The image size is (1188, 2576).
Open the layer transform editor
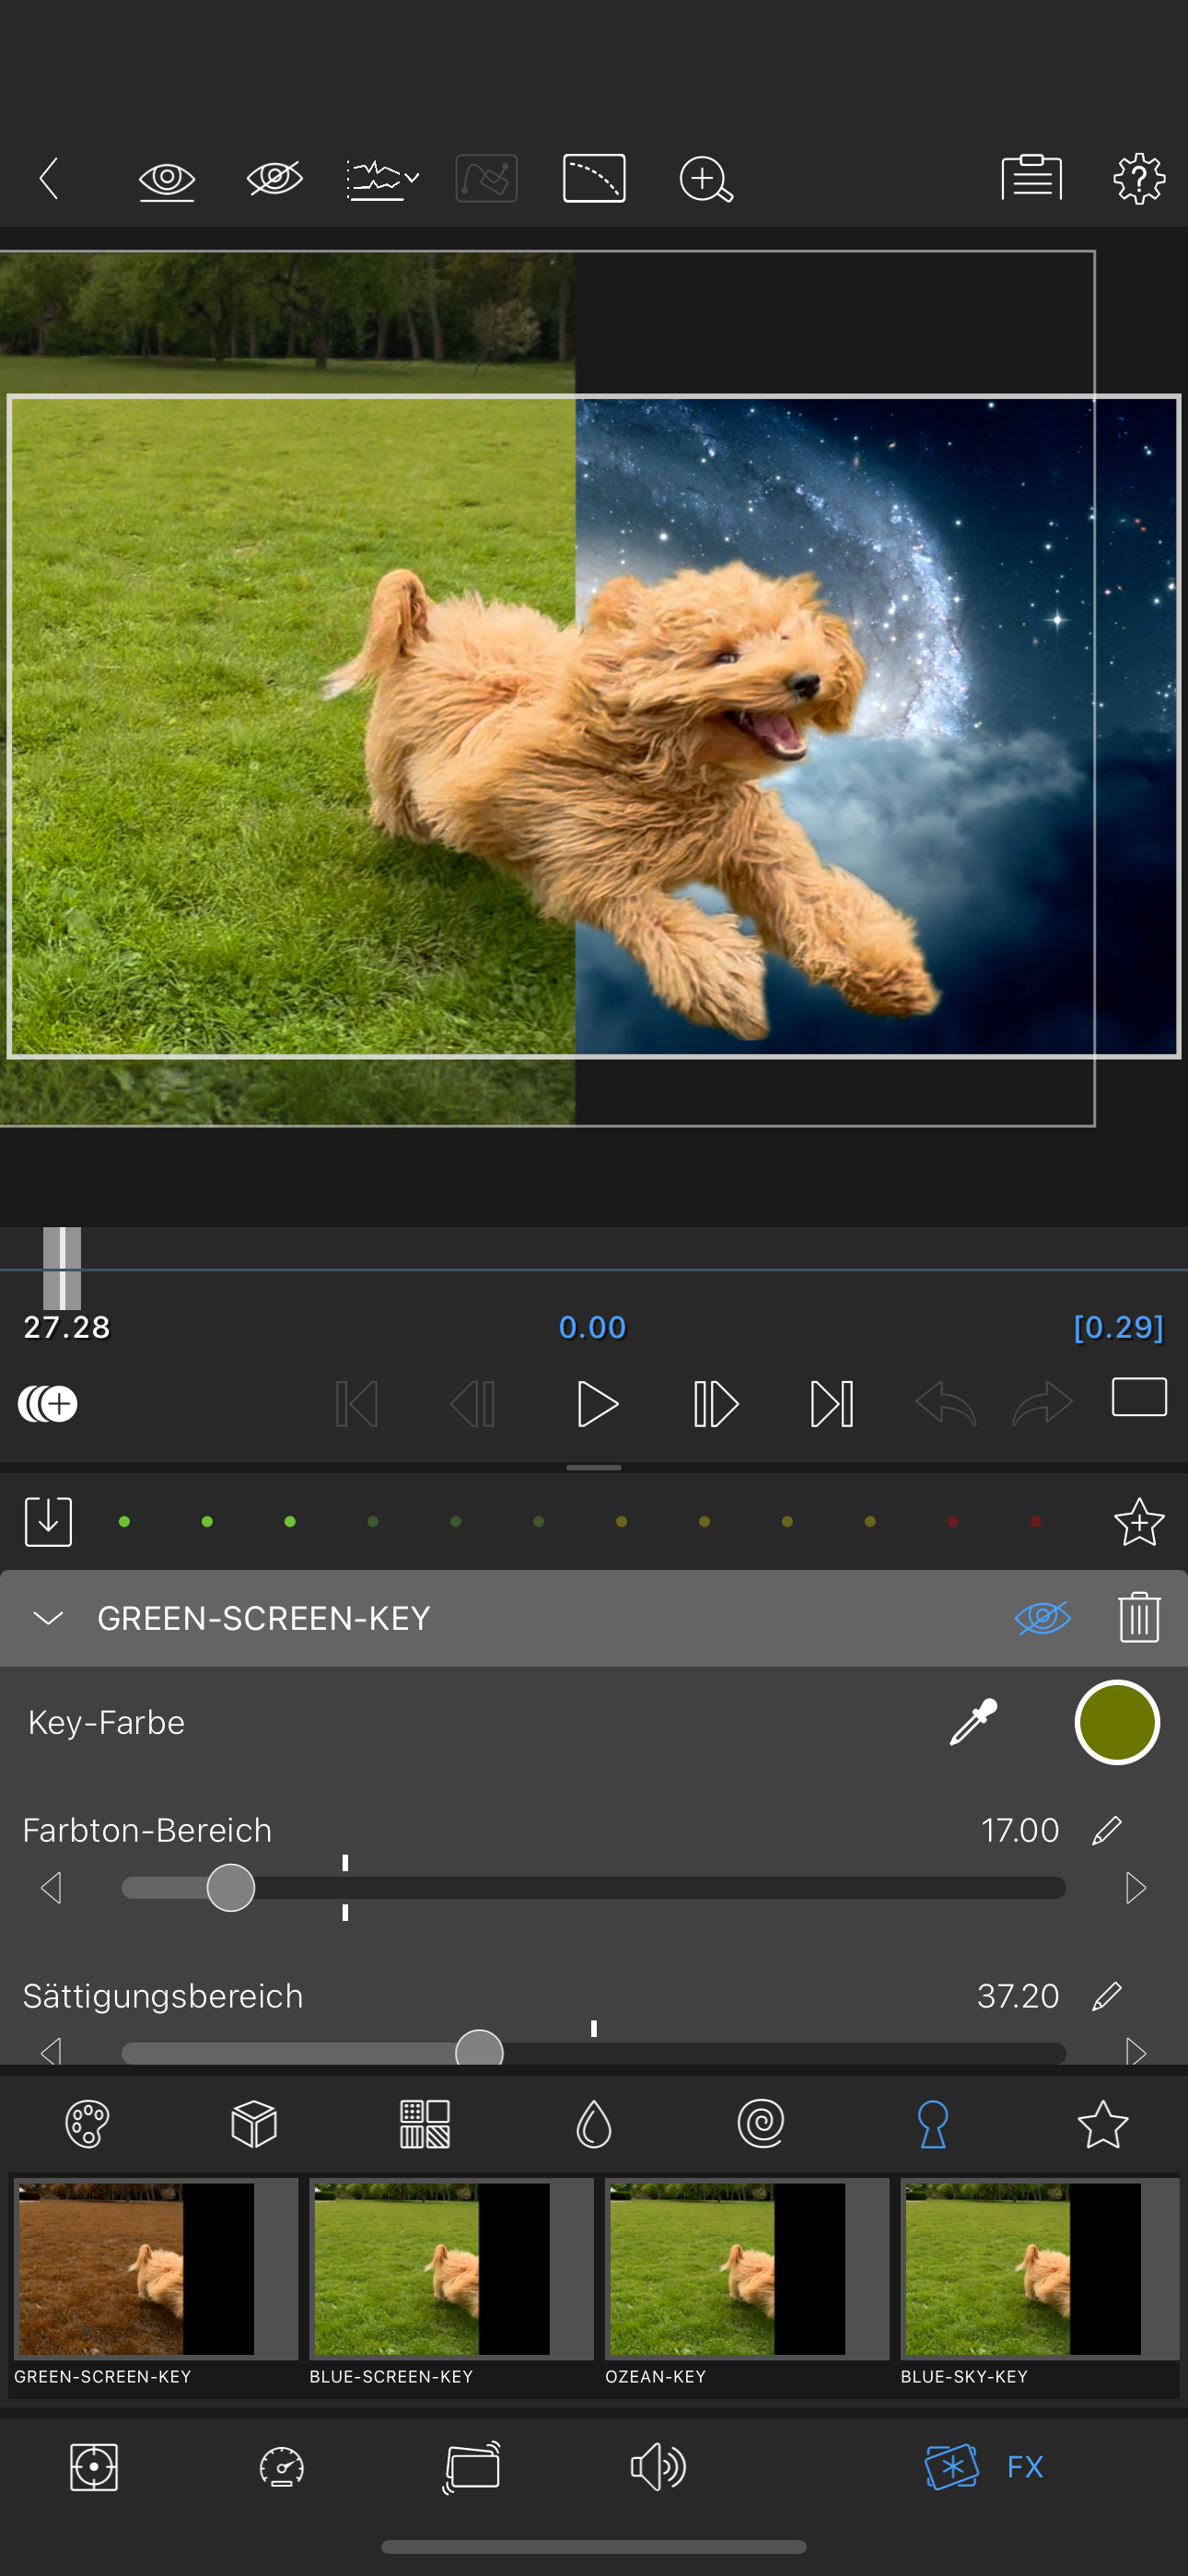[x=471, y=2467]
